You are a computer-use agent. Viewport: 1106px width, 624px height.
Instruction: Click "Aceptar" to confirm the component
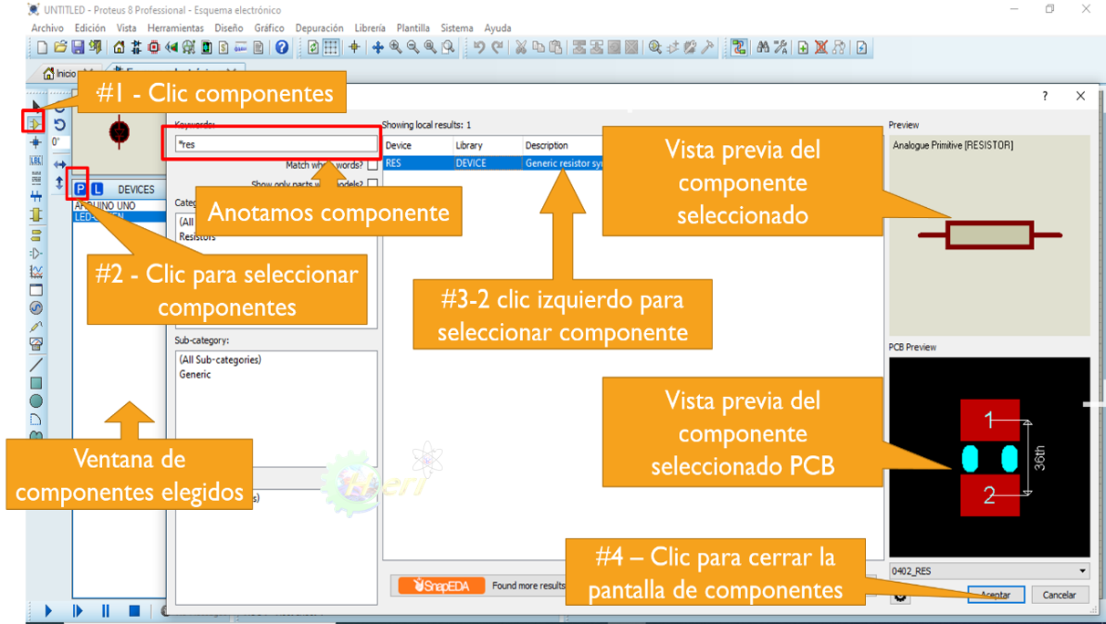[996, 594]
